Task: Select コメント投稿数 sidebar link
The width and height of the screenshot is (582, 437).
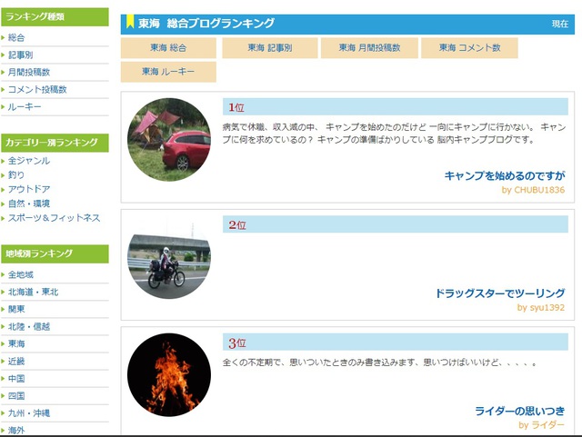Action: (x=37, y=89)
